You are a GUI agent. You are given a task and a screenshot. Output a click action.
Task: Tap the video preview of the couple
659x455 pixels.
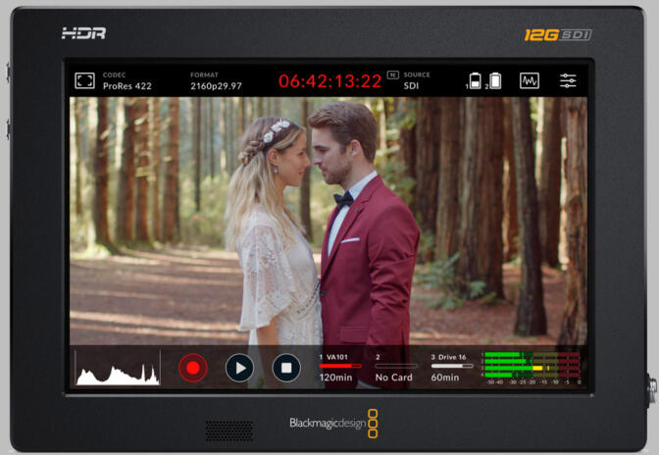[328, 221]
